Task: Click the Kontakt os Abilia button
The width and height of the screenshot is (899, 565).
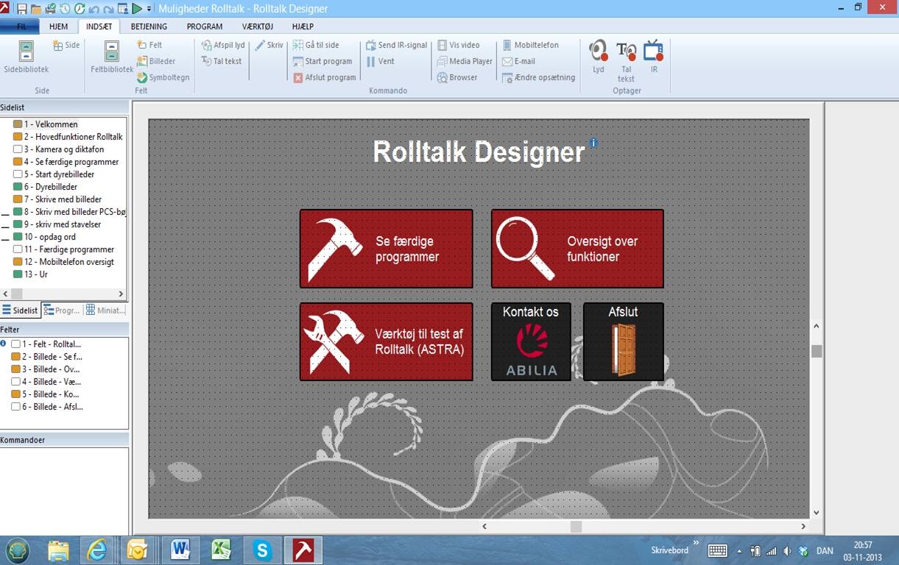Action: coord(531,342)
